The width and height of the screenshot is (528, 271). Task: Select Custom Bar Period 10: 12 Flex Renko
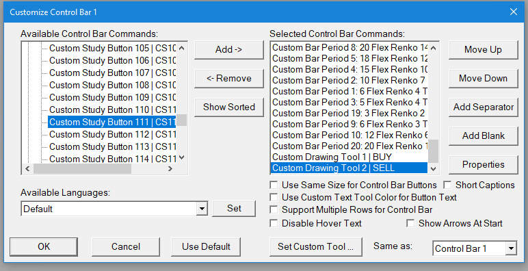point(349,135)
